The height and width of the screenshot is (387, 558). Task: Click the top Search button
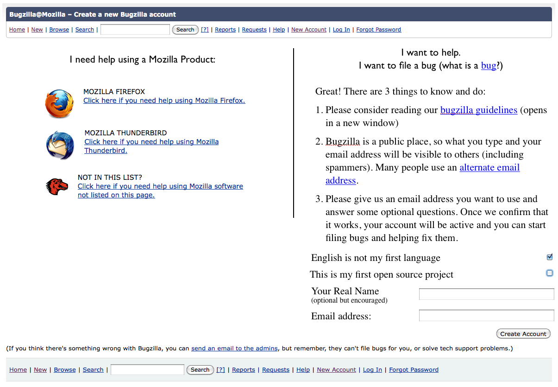(x=185, y=30)
